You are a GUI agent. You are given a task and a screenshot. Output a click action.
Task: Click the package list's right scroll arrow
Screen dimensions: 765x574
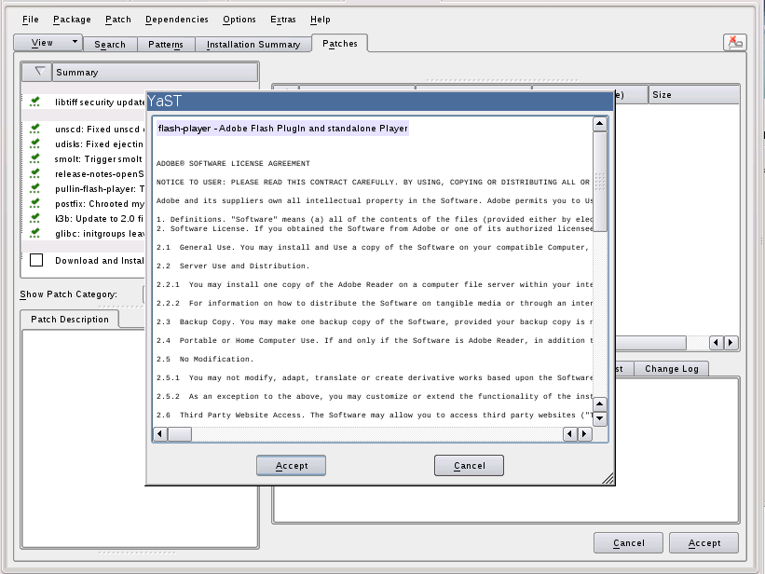coord(731,343)
